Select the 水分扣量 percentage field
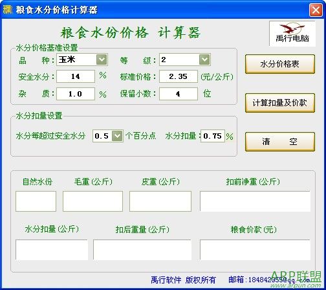This screenshot has height=290, width=326. pyautogui.click(x=213, y=136)
